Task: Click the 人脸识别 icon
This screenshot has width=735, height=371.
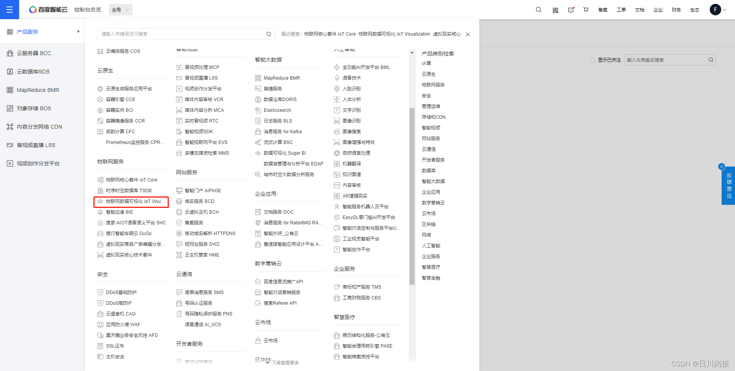Action: (337, 89)
